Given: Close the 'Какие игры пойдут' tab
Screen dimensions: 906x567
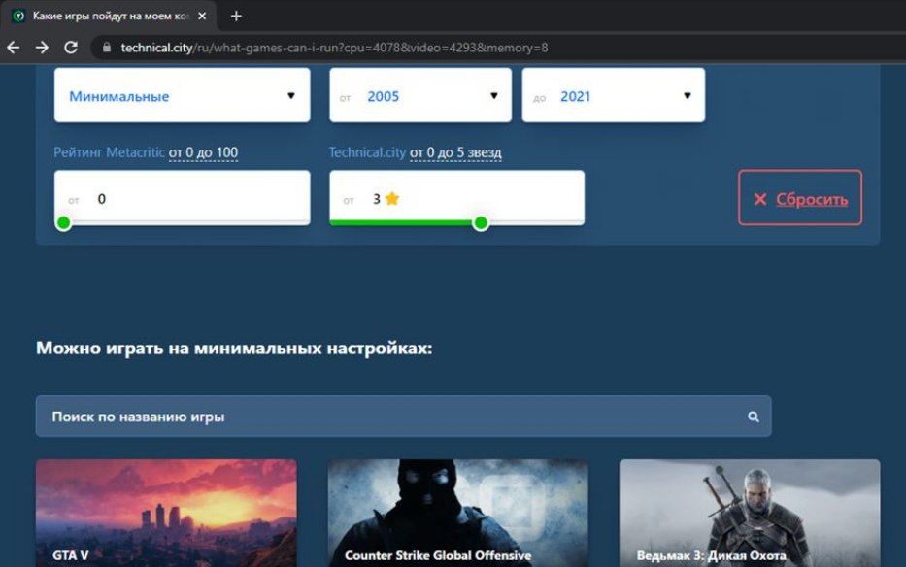Looking at the screenshot, I should (202, 17).
